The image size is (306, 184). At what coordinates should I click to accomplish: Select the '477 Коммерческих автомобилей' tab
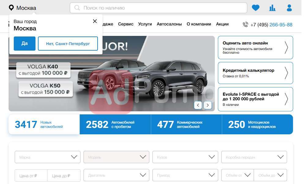186,125
